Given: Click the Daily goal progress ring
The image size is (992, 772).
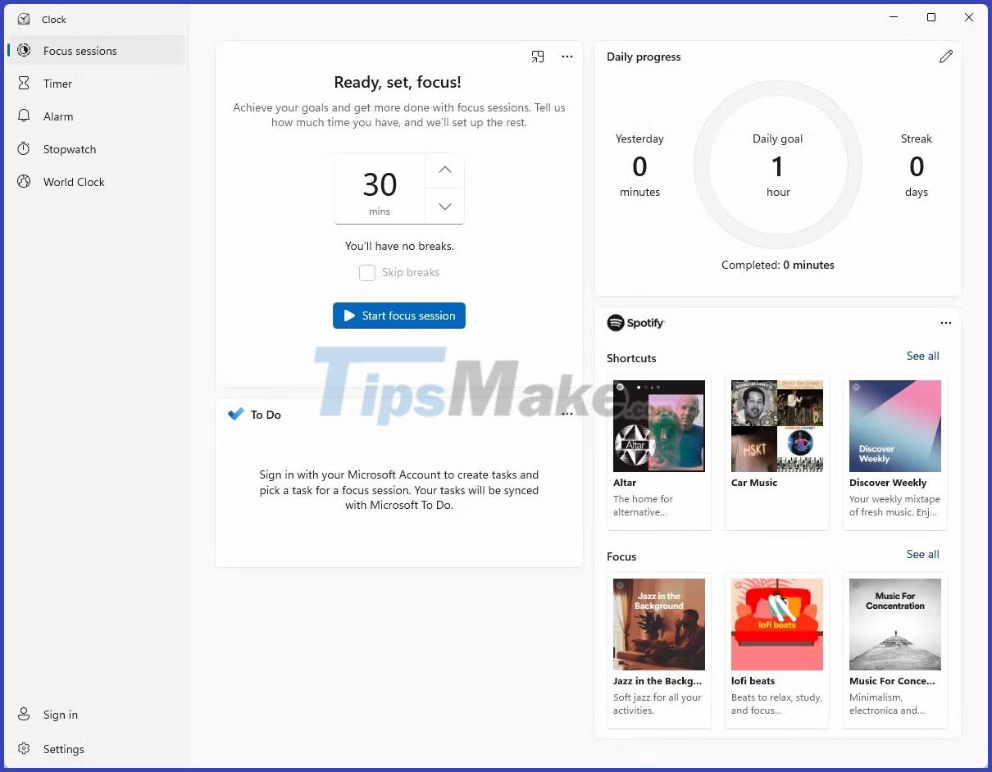Looking at the screenshot, I should (x=777, y=166).
